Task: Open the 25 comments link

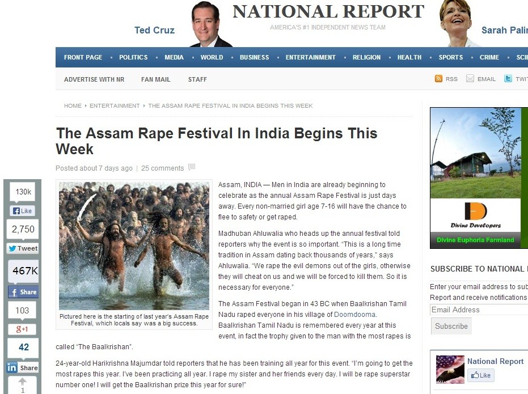Action: coord(162,168)
